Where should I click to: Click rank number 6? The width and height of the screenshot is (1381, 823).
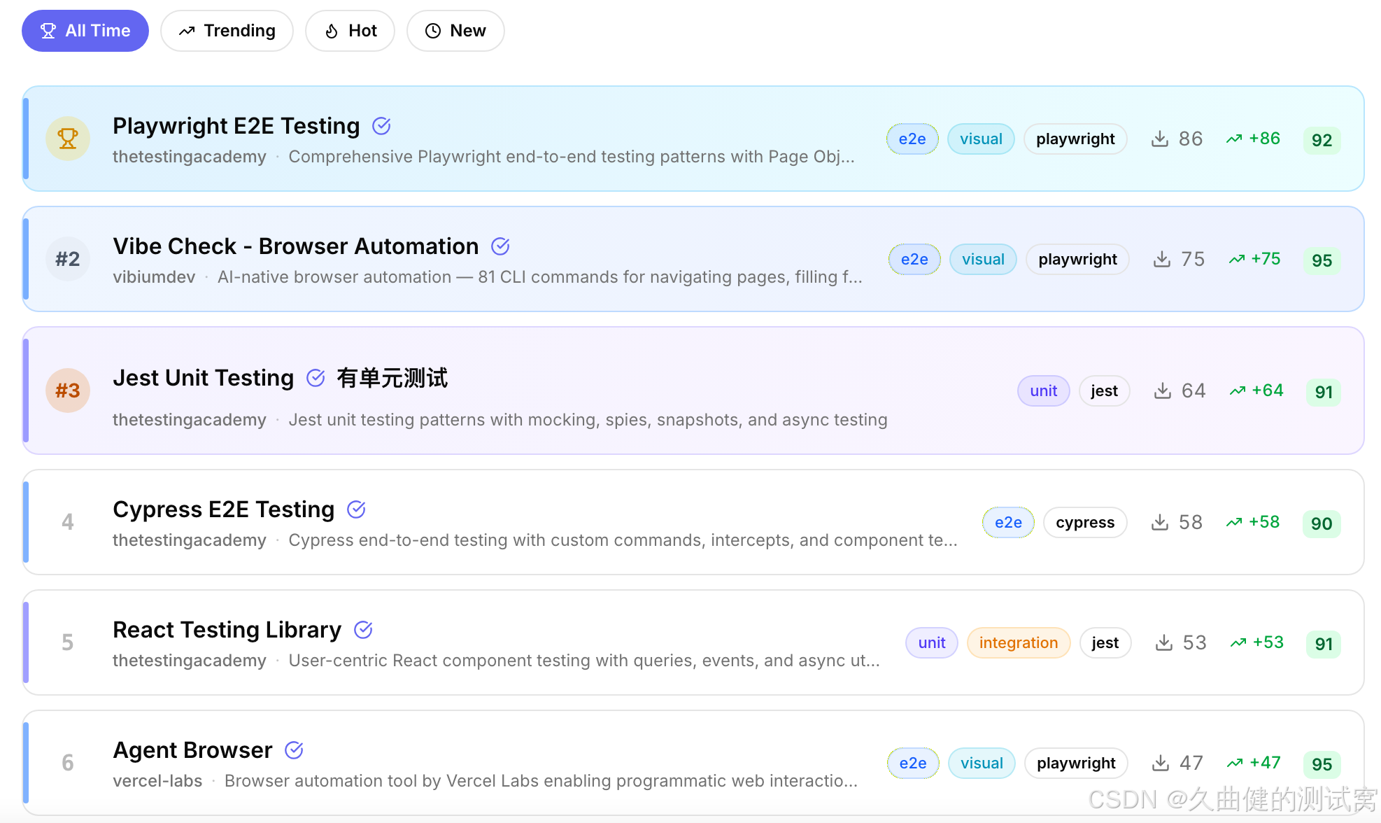coord(68,763)
